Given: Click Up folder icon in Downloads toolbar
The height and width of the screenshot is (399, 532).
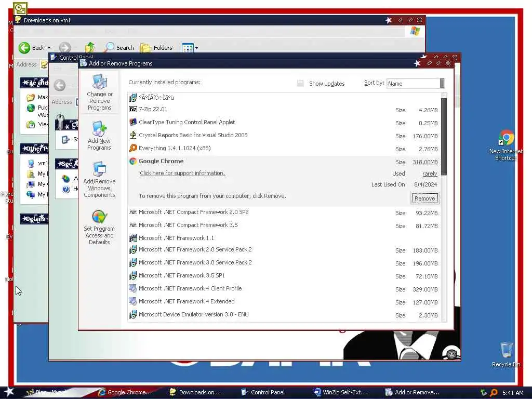Looking at the screenshot, I should click(x=89, y=48).
